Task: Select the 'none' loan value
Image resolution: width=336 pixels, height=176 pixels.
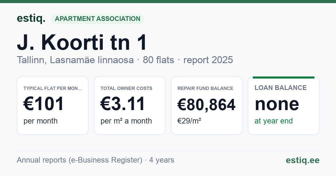Action: tap(277, 104)
